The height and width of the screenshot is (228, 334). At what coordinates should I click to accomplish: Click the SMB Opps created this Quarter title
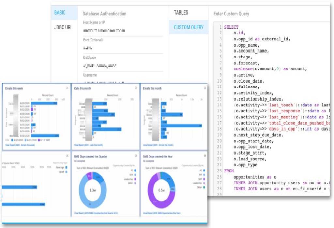(x=91, y=156)
